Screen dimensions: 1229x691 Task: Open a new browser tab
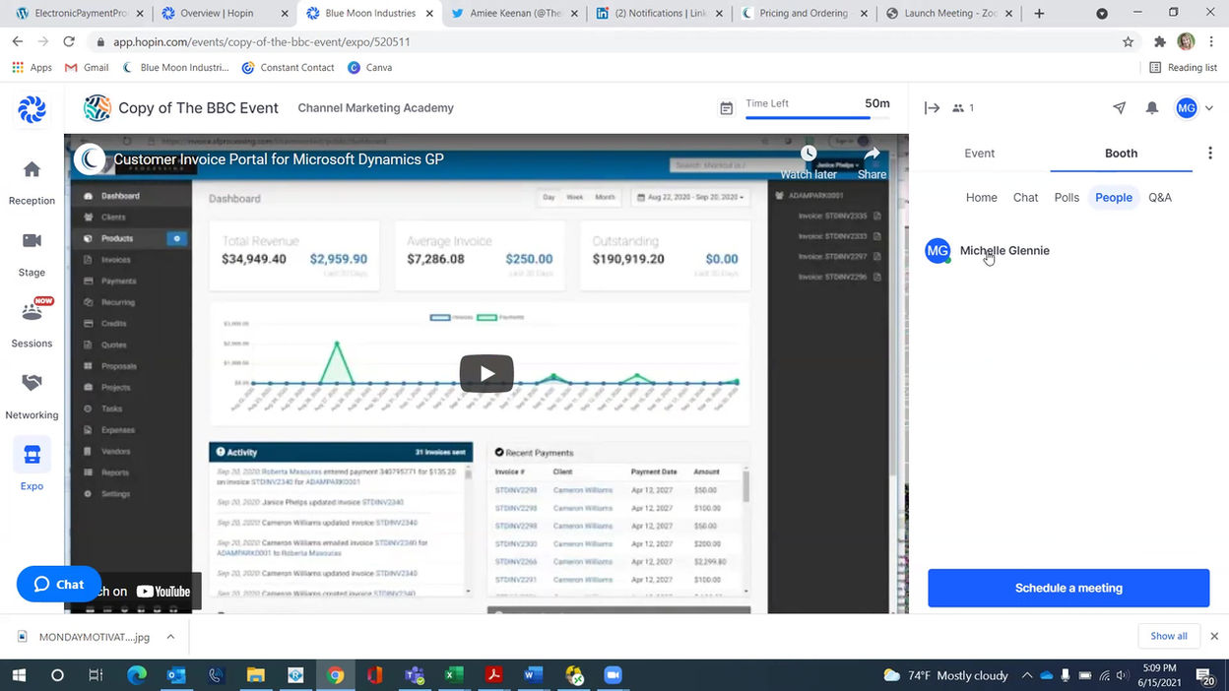tap(1039, 14)
